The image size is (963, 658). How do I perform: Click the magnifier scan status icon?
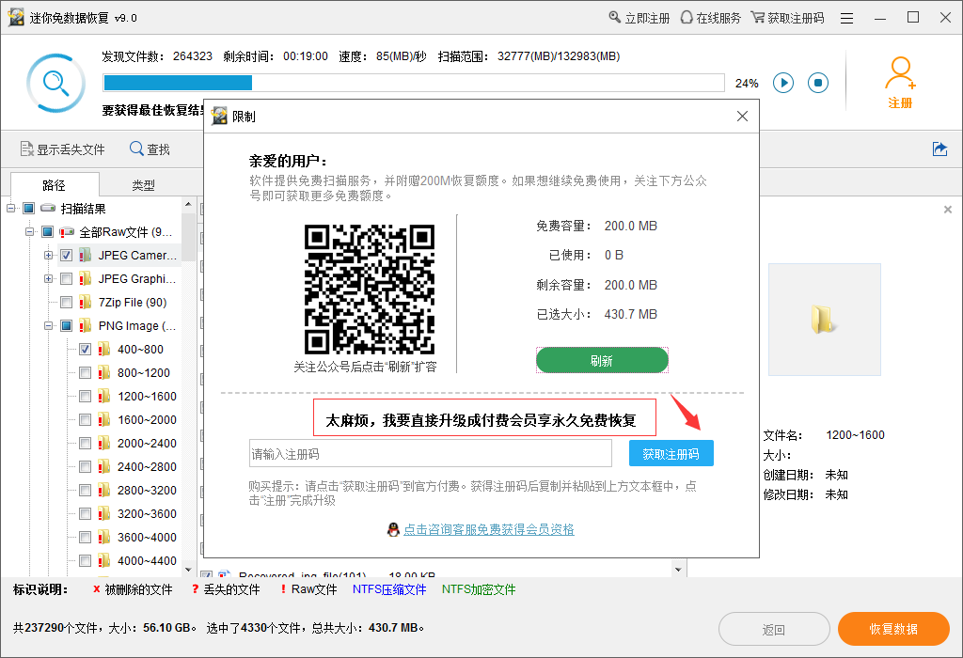pos(55,83)
